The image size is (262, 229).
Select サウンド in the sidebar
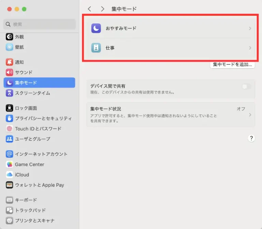click(x=40, y=72)
